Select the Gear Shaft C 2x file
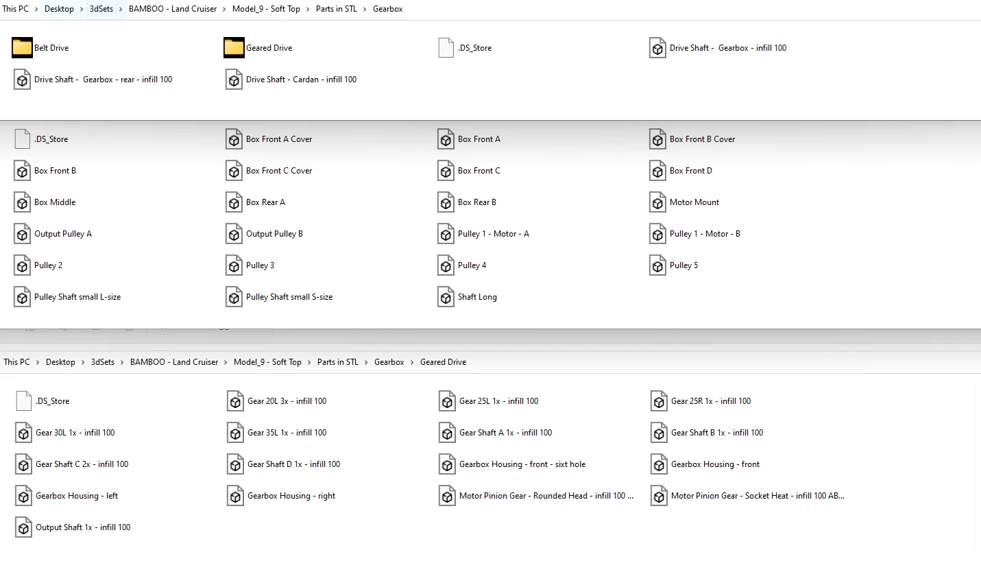This screenshot has height=561, width=981. 82,464
